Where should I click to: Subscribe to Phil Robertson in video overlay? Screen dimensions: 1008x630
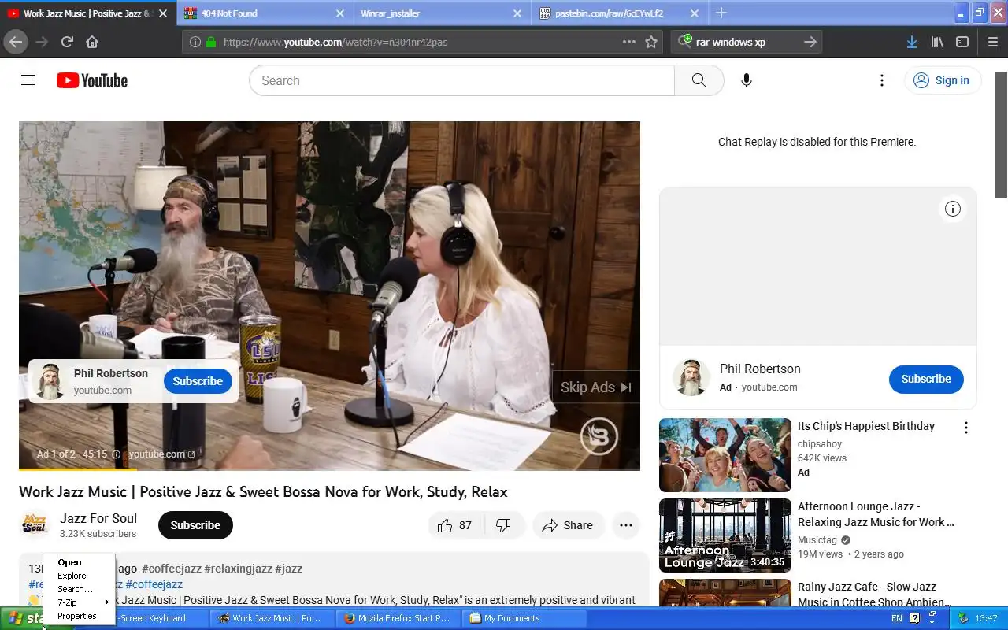point(198,381)
